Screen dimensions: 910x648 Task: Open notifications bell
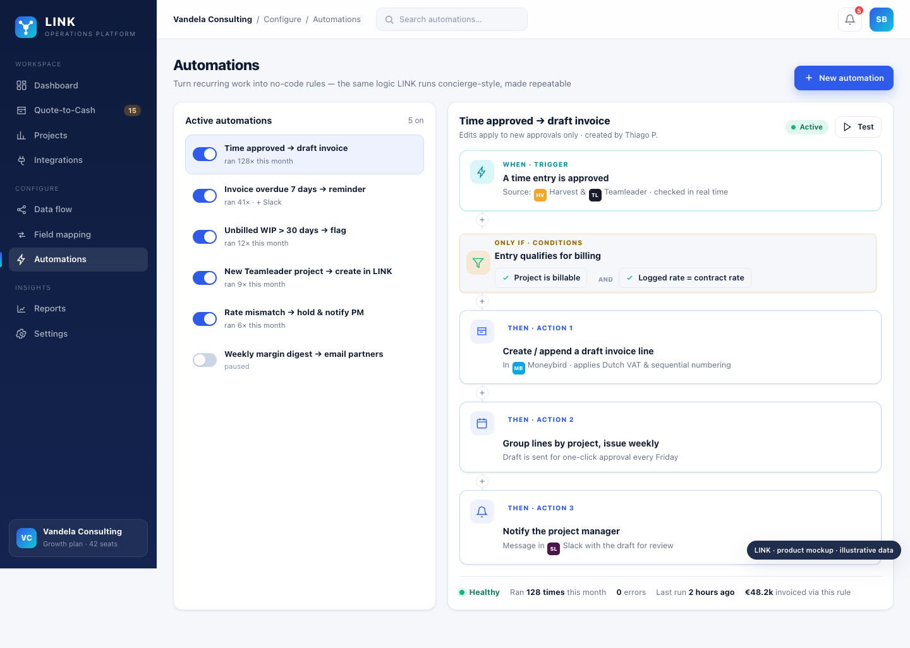(x=850, y=20)
